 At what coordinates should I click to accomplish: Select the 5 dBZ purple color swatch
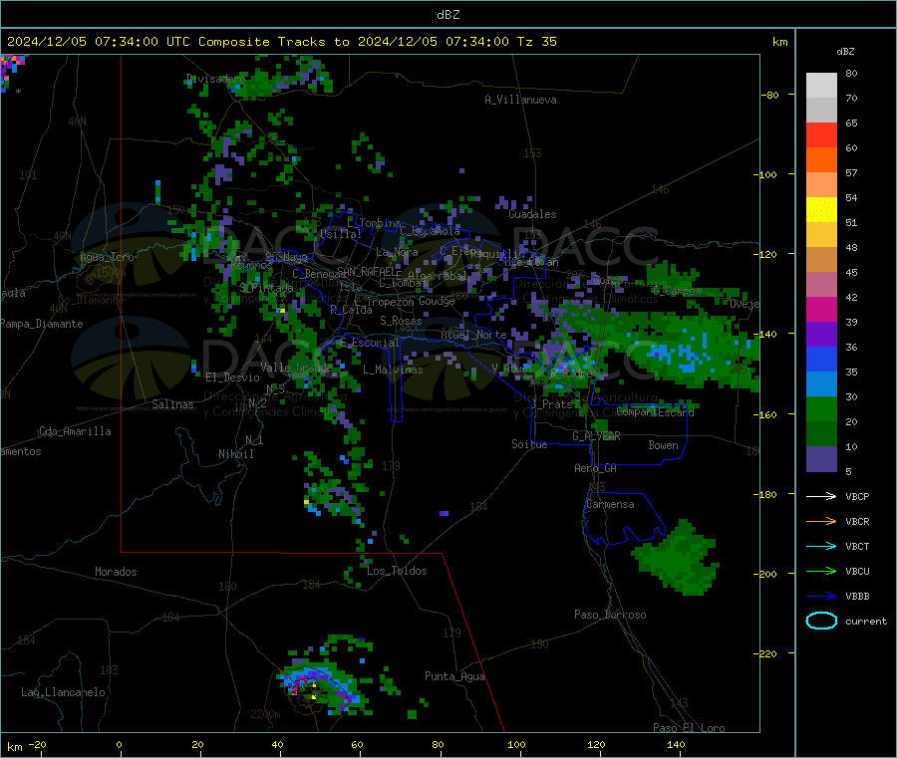click(x=821, y=459)
